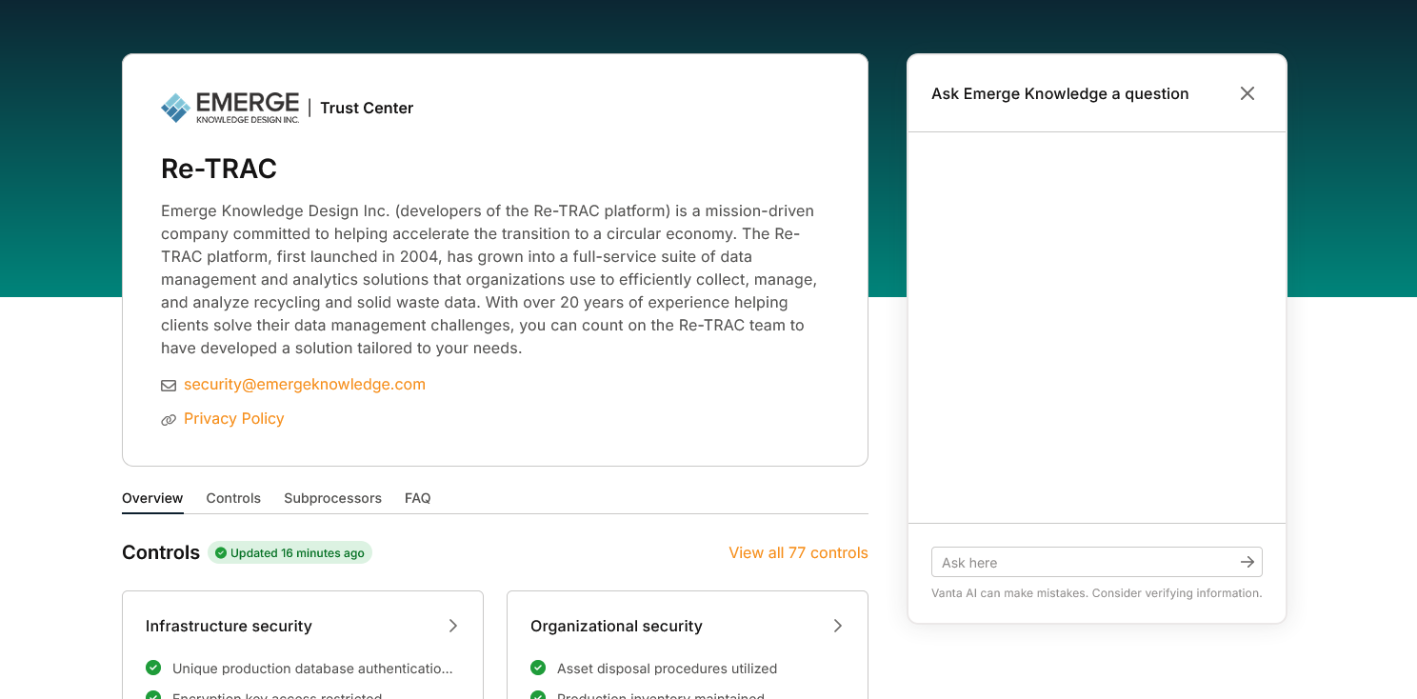Expand the Infrastructure security chevron
This screenshot has width=1417, height=699.
pos(453,626)
